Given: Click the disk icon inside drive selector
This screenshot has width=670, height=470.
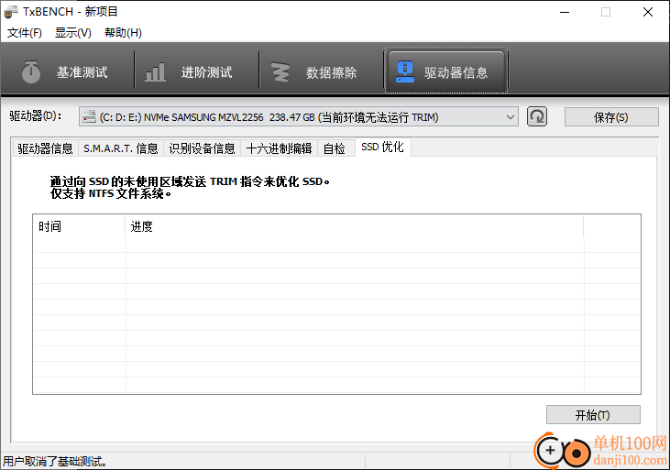Looking at the screenshot, I should [x=89, y=116].
